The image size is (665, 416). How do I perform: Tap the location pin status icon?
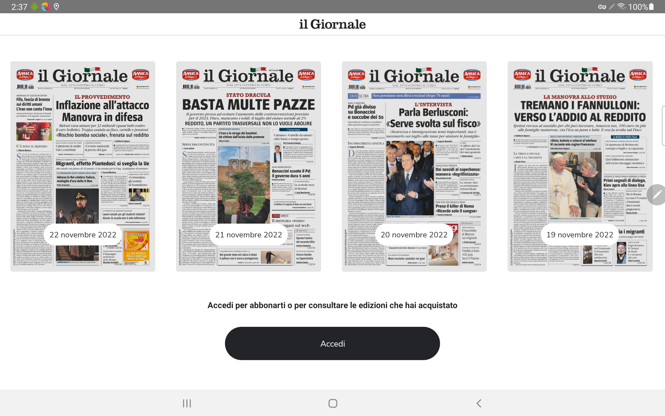[x=56, y=6]
